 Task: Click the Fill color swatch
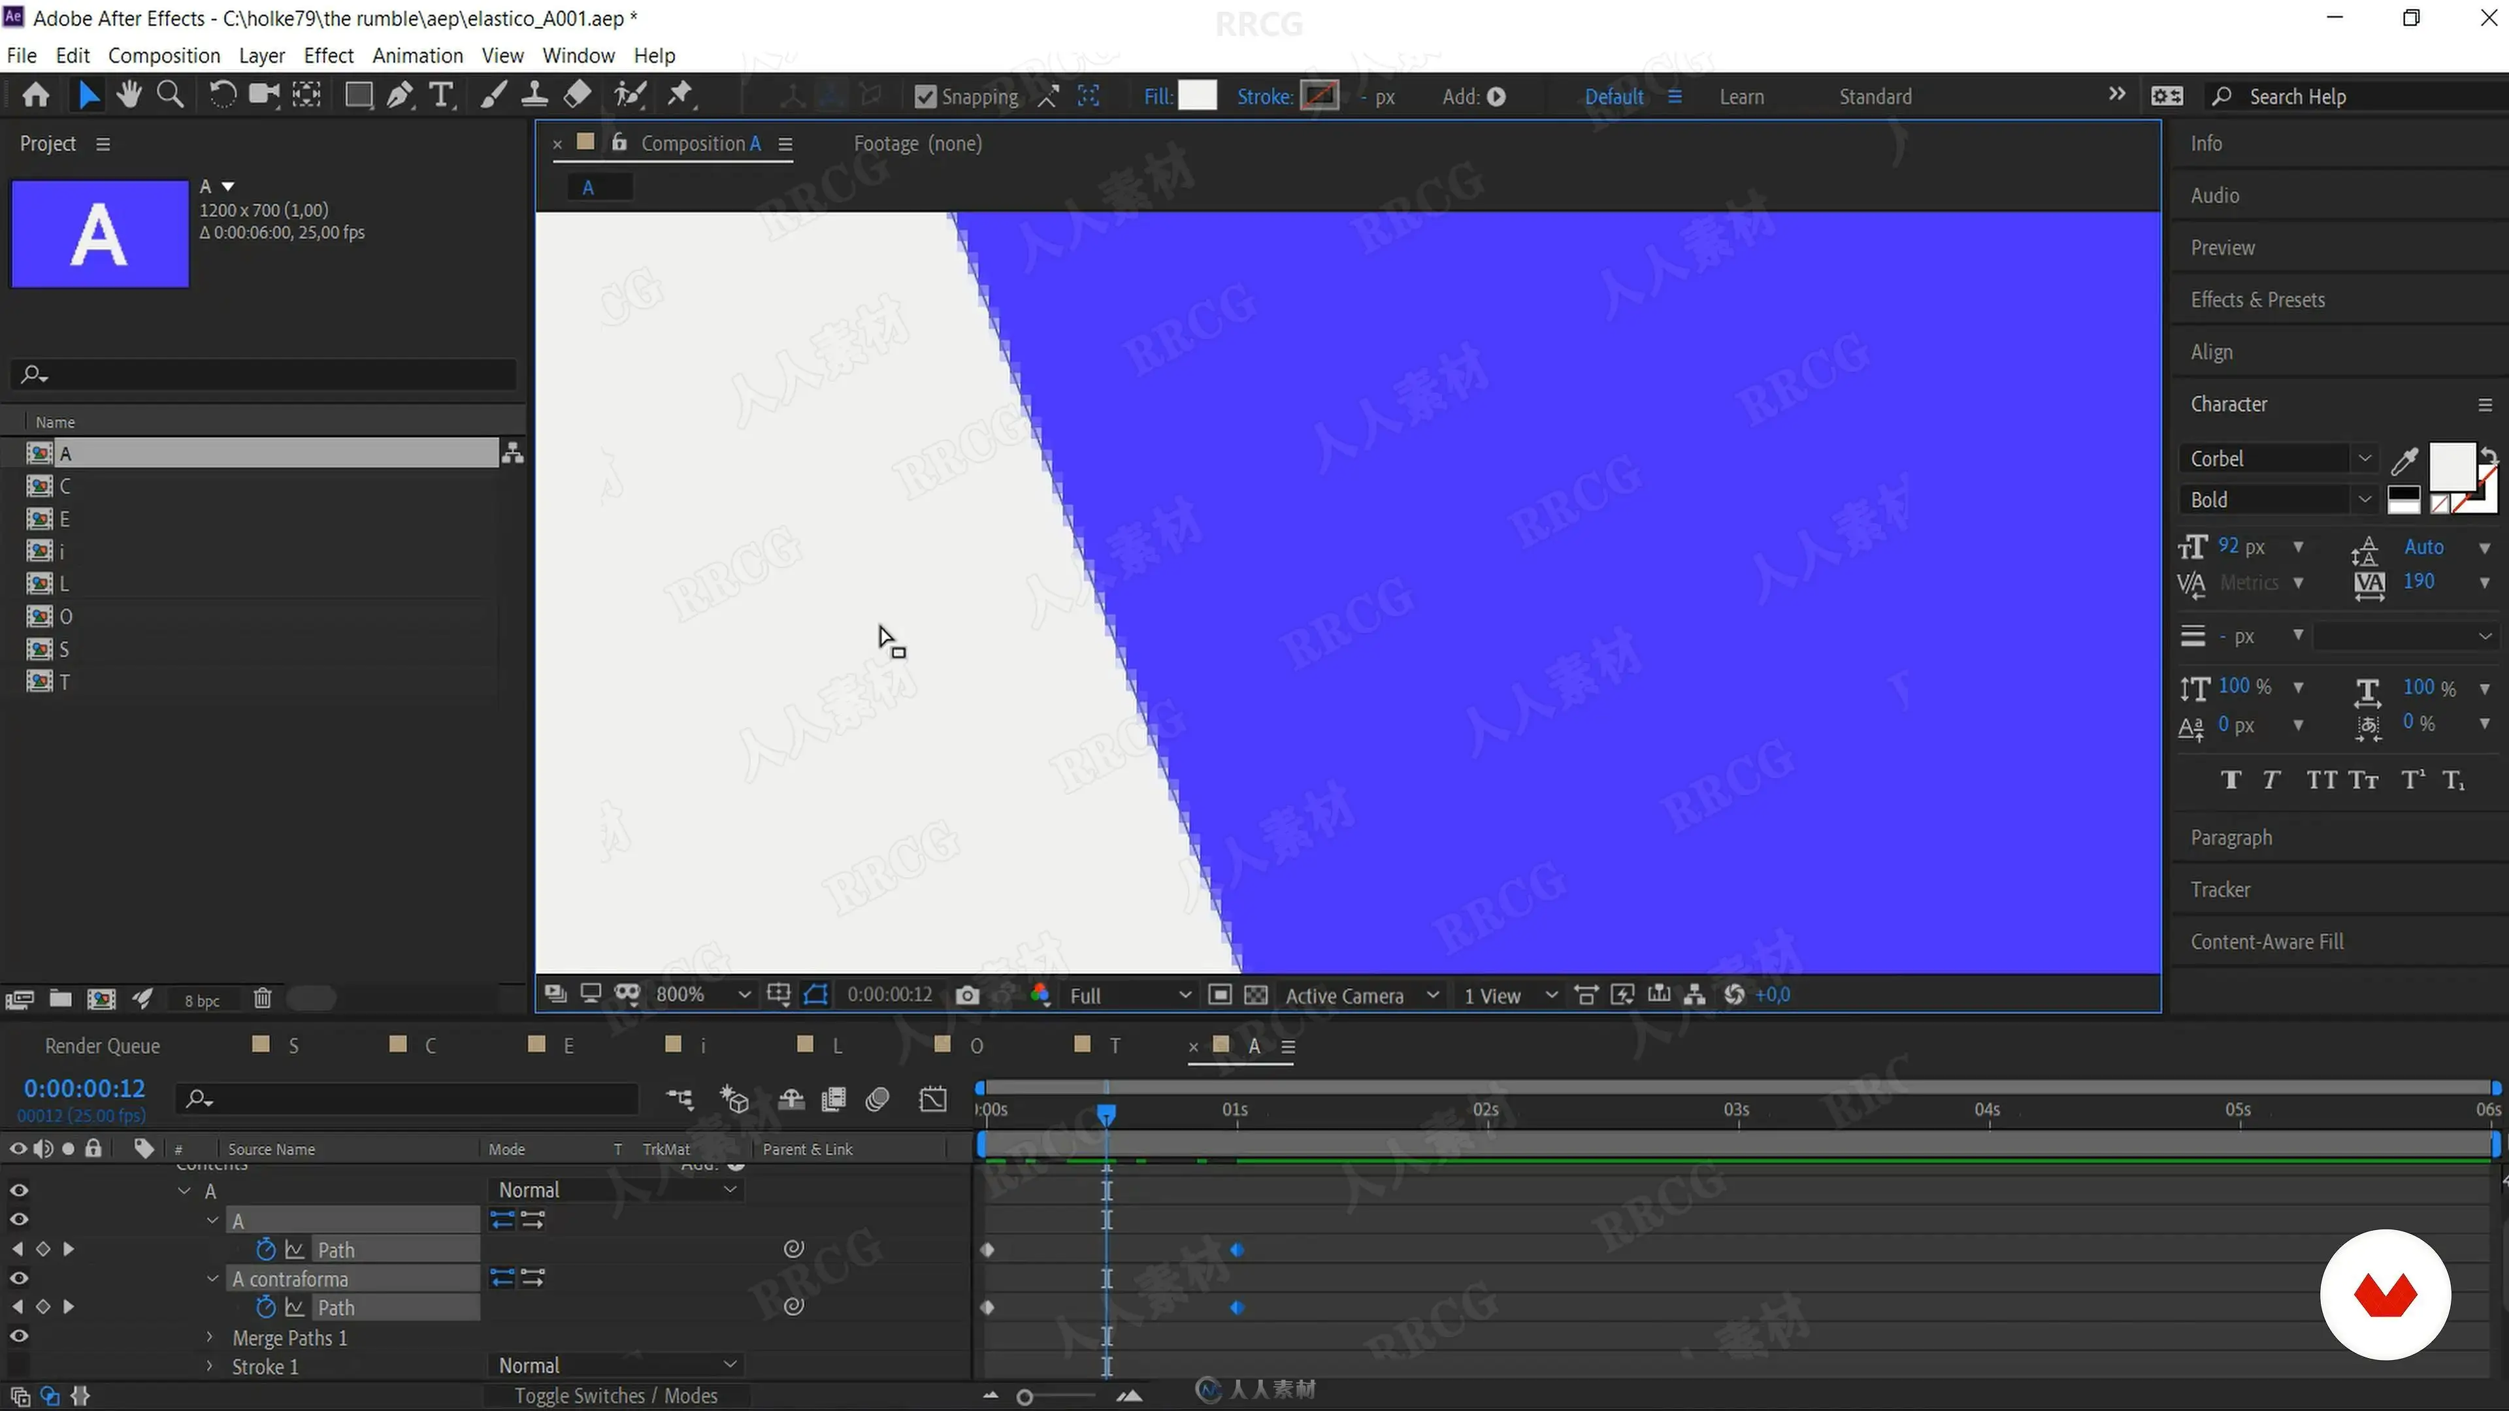coord(1197,95)
